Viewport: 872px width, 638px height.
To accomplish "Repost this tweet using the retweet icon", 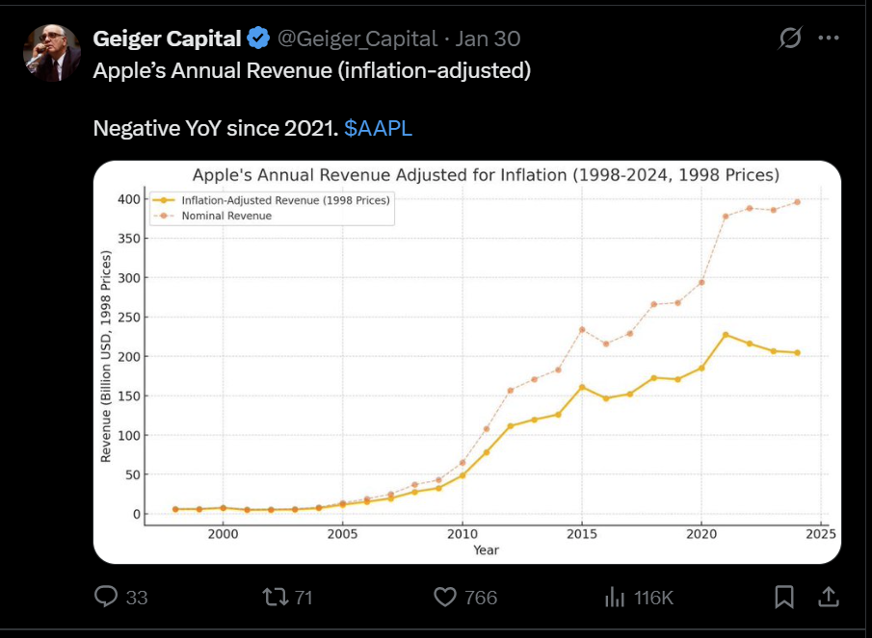I will (x=276, y=598).
